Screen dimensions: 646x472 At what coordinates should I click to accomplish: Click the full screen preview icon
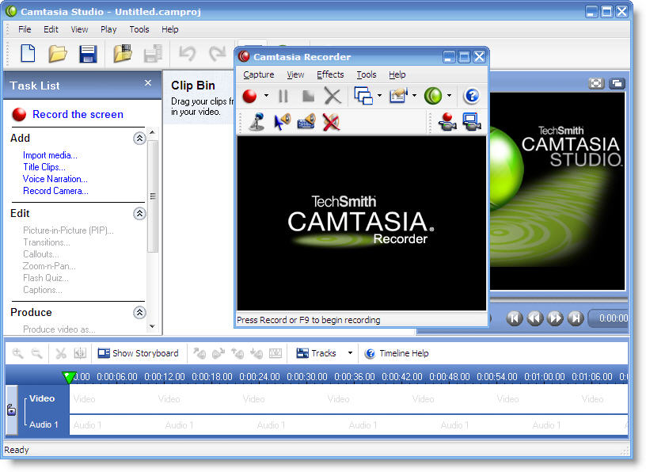(x=596, y=84)
